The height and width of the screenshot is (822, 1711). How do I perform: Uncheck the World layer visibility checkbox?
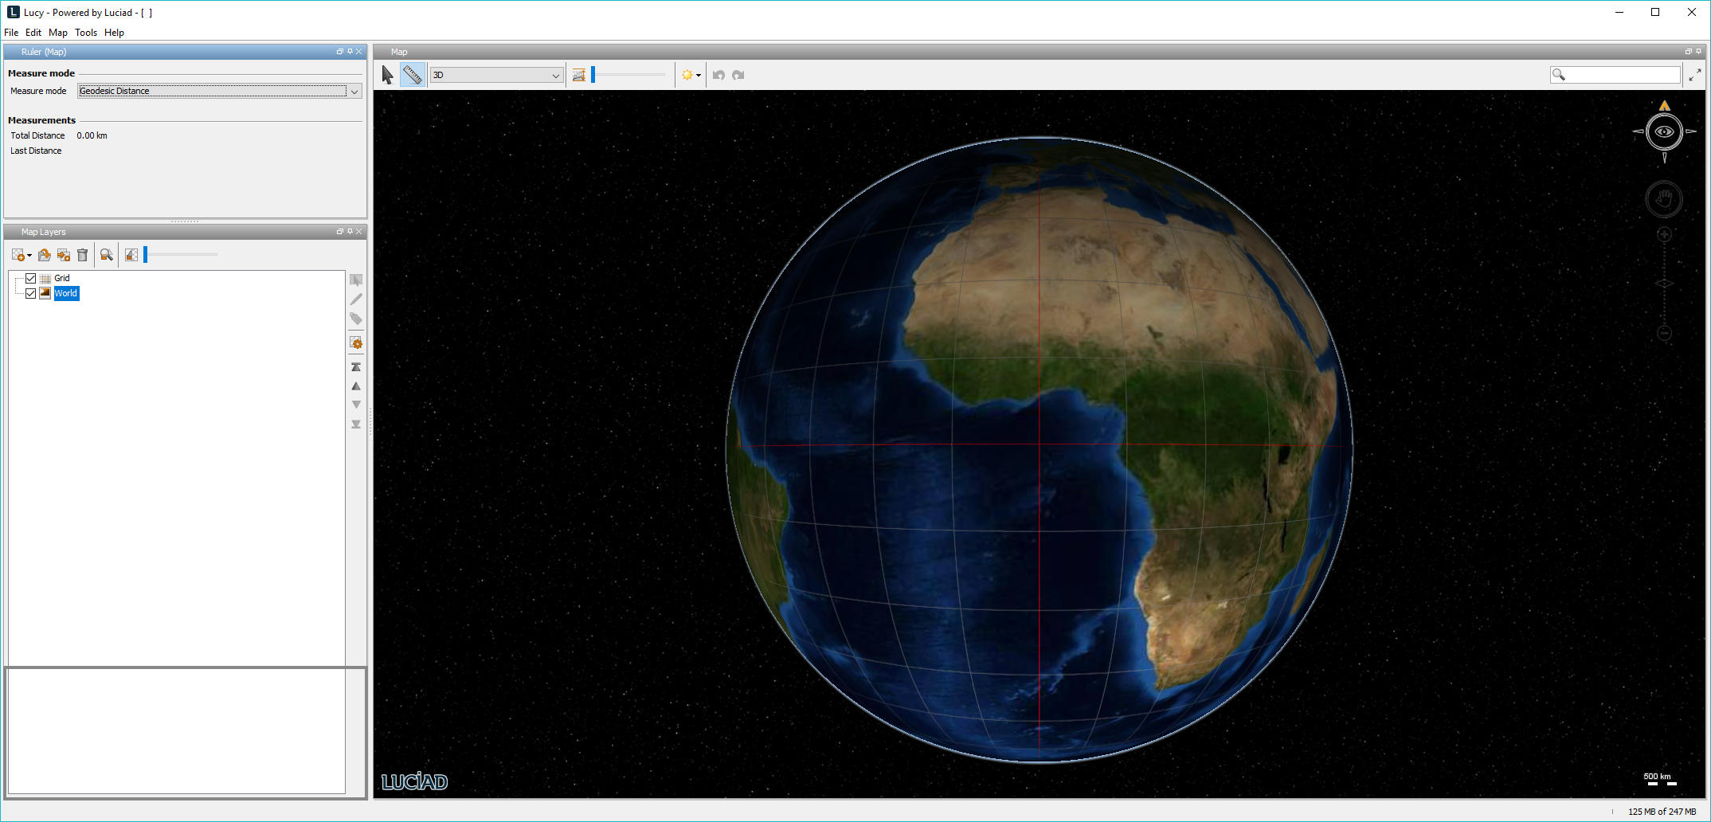click(x=31, y=293)
